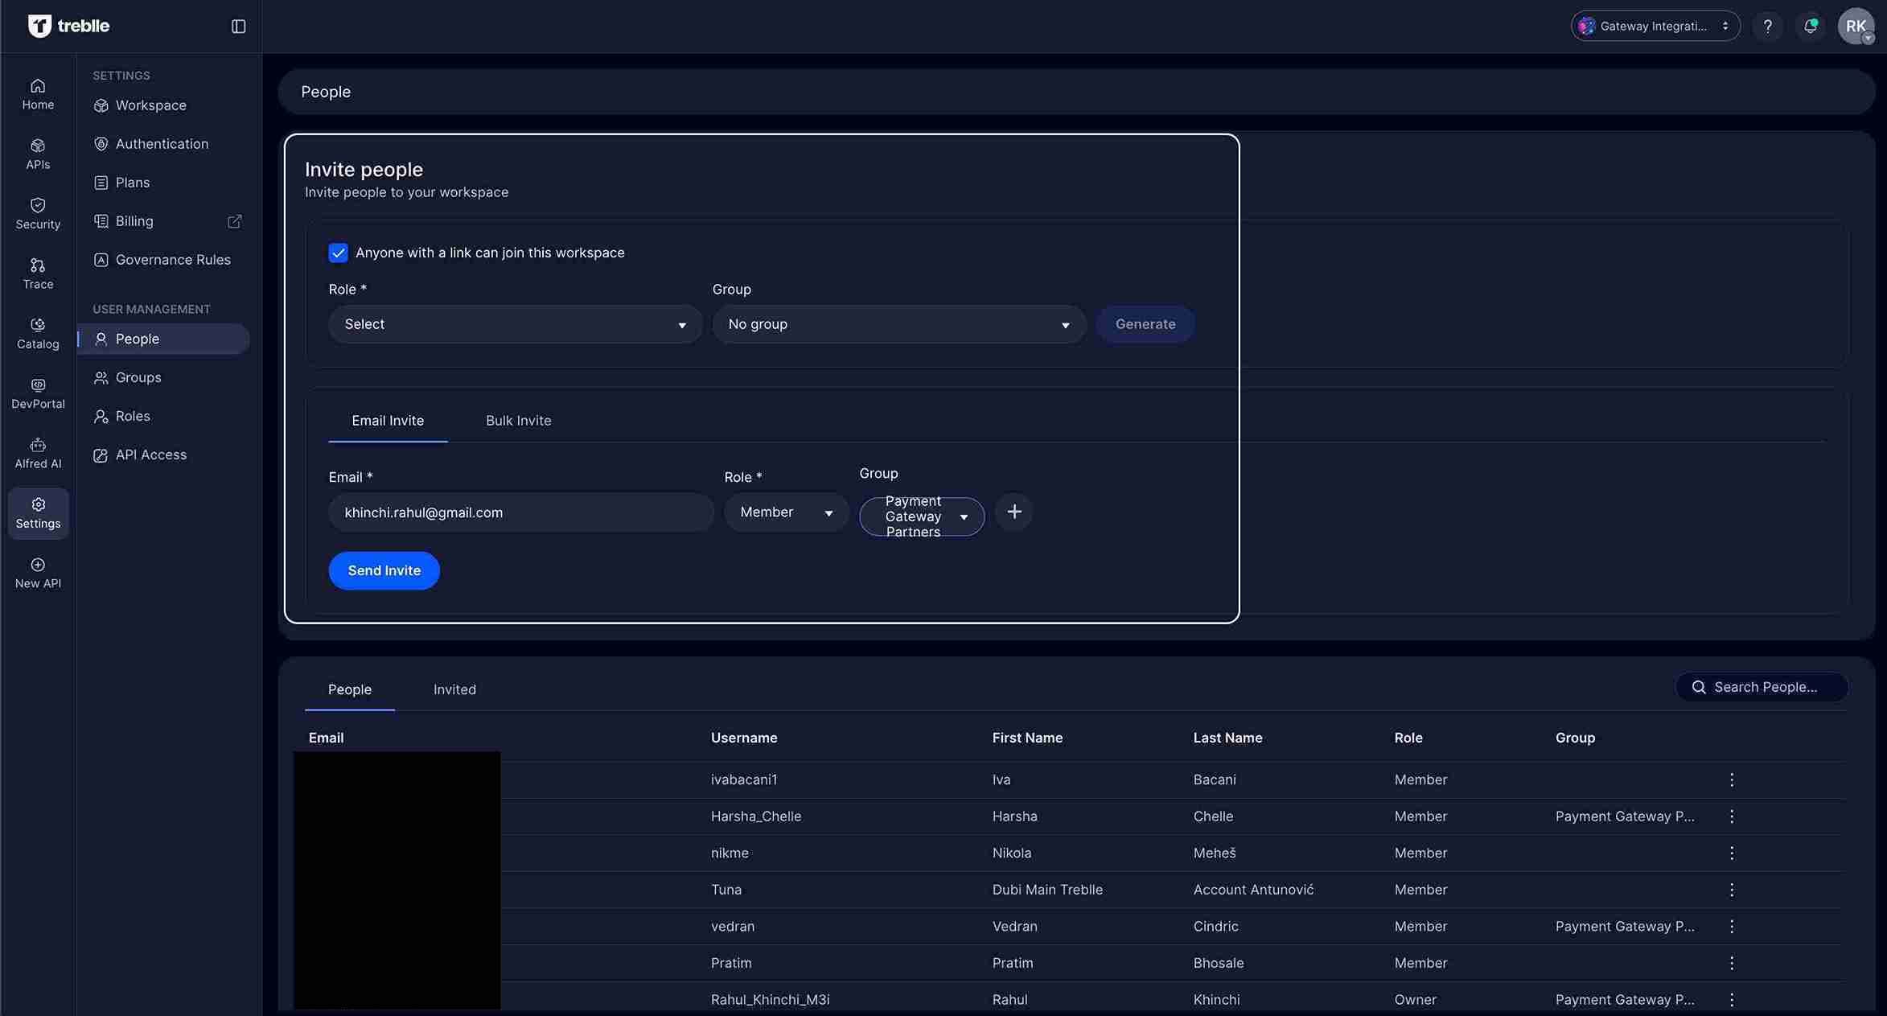Screen dimensions: 1887x1016
Task: Collapse the sidebar using the panel toggle
Action: tap(238, 26)
